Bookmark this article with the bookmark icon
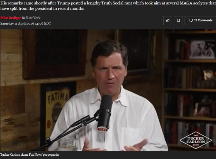This screenshot has height=159, width=216. (178, 21)
